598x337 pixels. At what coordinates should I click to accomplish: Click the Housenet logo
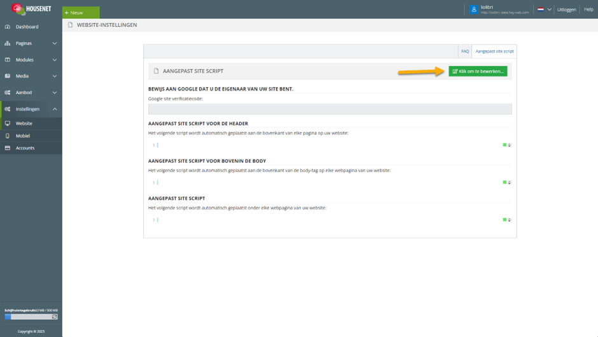click(31, 9)
